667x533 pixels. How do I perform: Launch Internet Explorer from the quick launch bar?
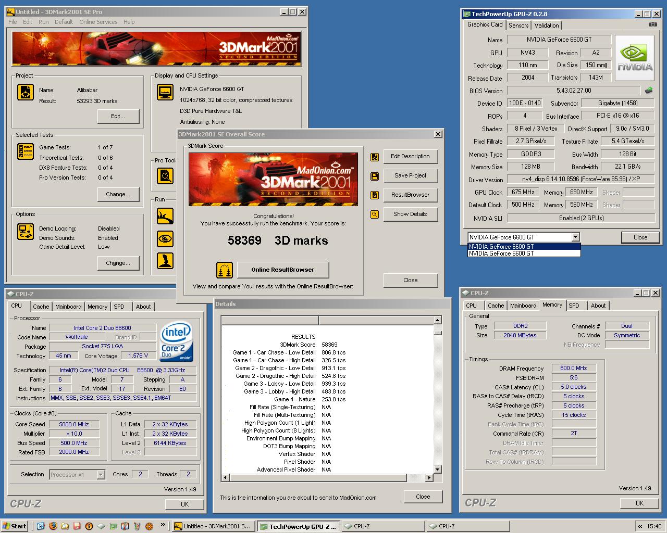tap(41, 526)
